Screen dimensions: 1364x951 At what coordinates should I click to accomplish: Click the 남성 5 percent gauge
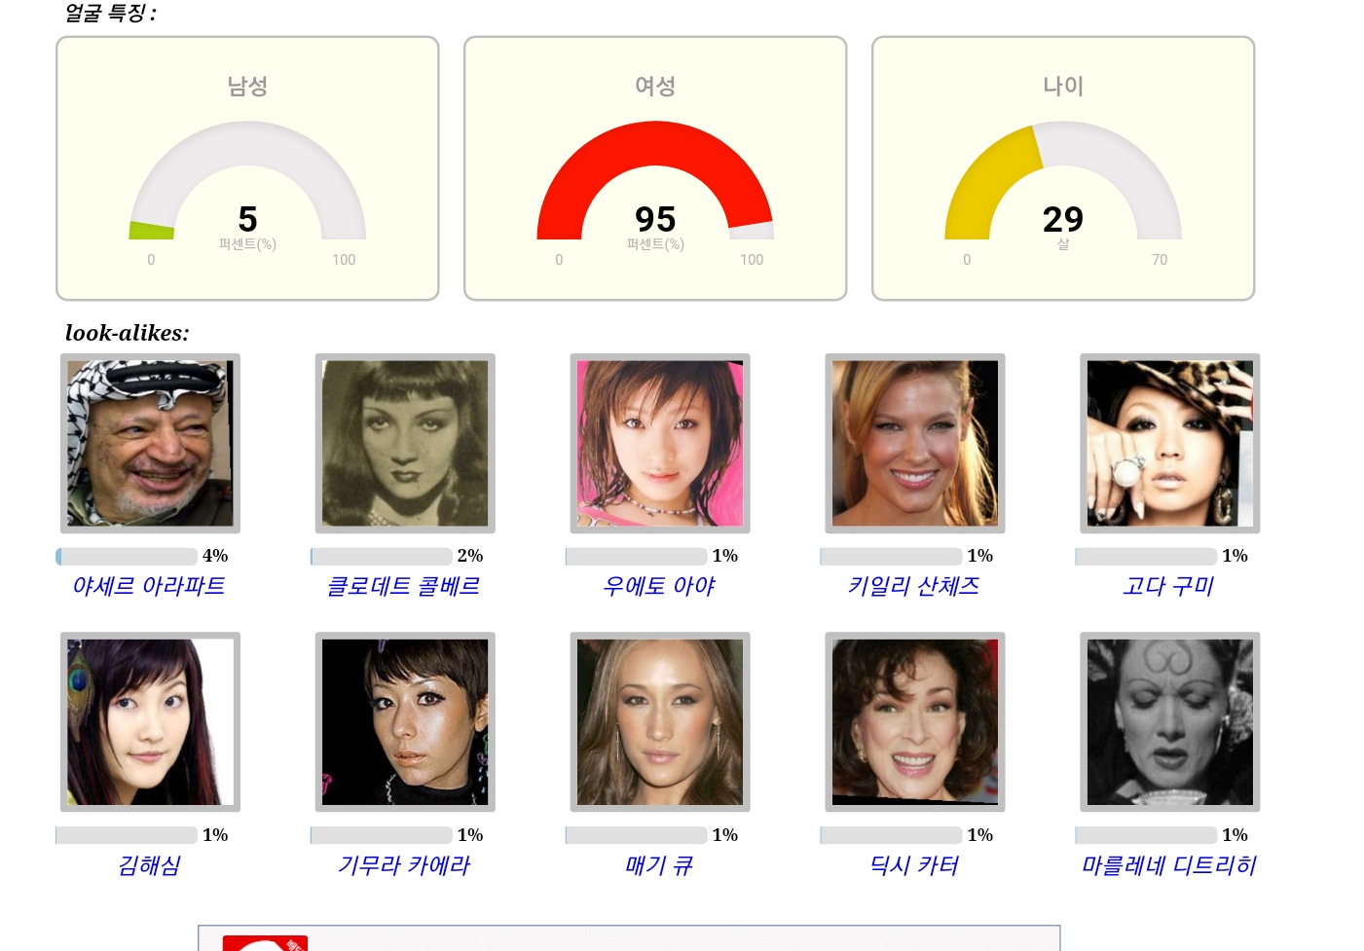point(247,181)
